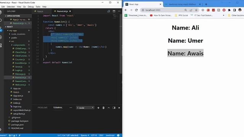Open the Chrome extensions puzzle icon

229,10
